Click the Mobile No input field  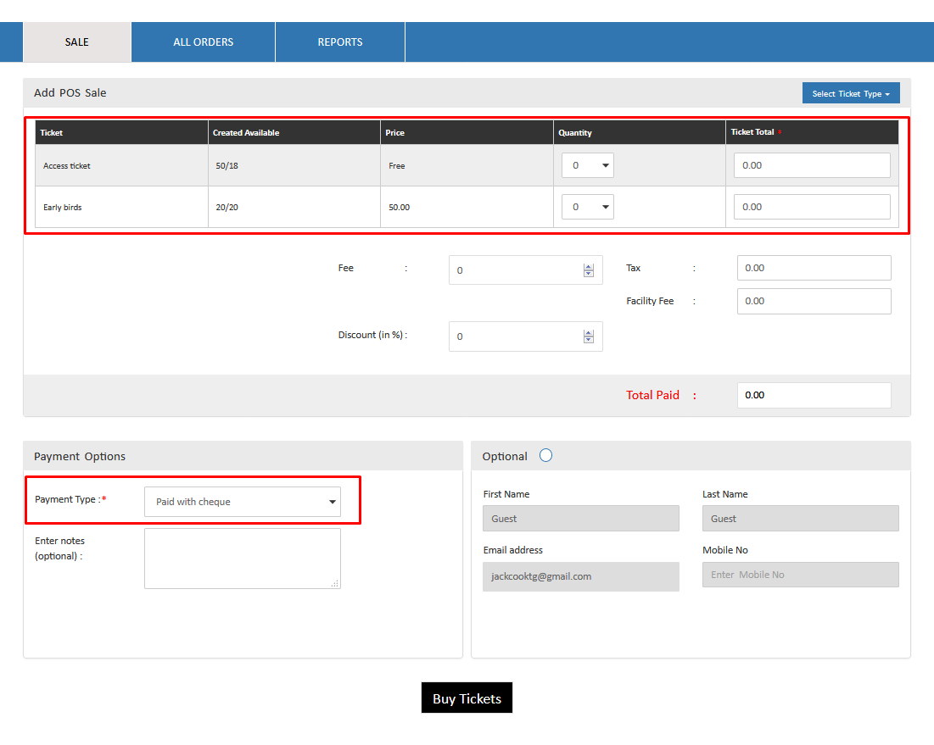(800, 575)
